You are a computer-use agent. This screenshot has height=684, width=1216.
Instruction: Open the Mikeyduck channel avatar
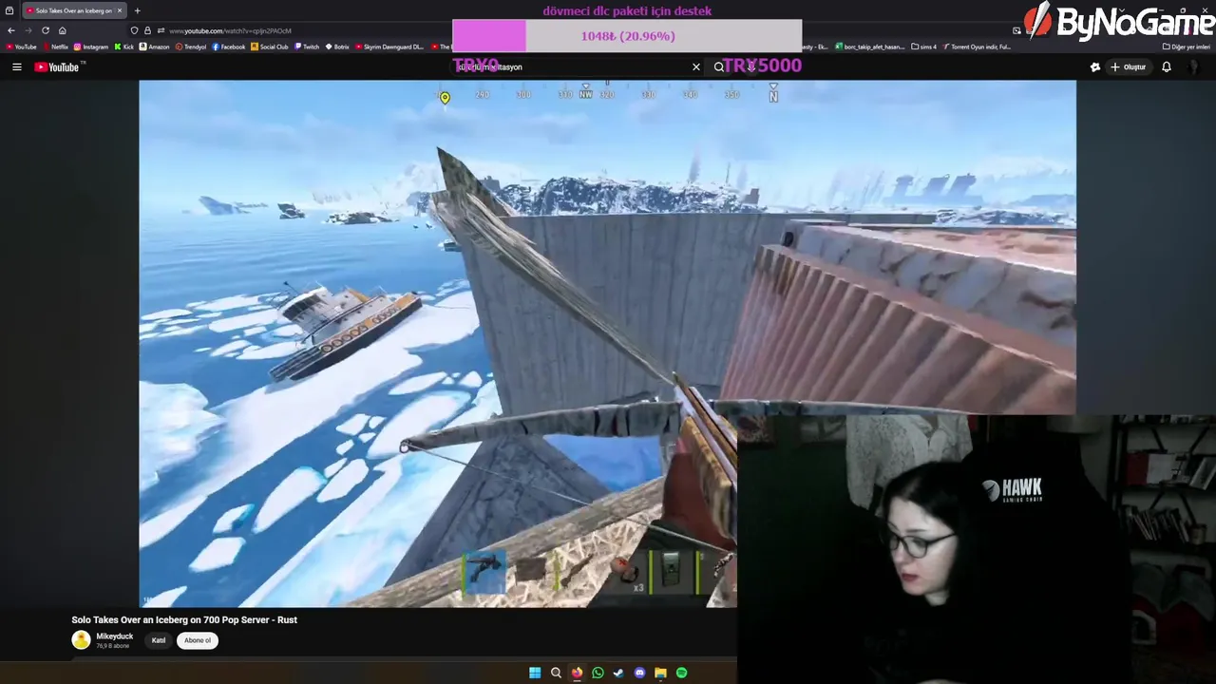click(81, 640)
